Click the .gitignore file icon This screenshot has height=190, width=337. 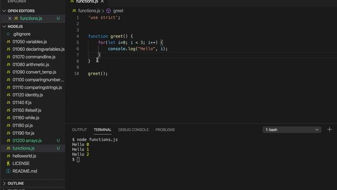tap(8, 34)
